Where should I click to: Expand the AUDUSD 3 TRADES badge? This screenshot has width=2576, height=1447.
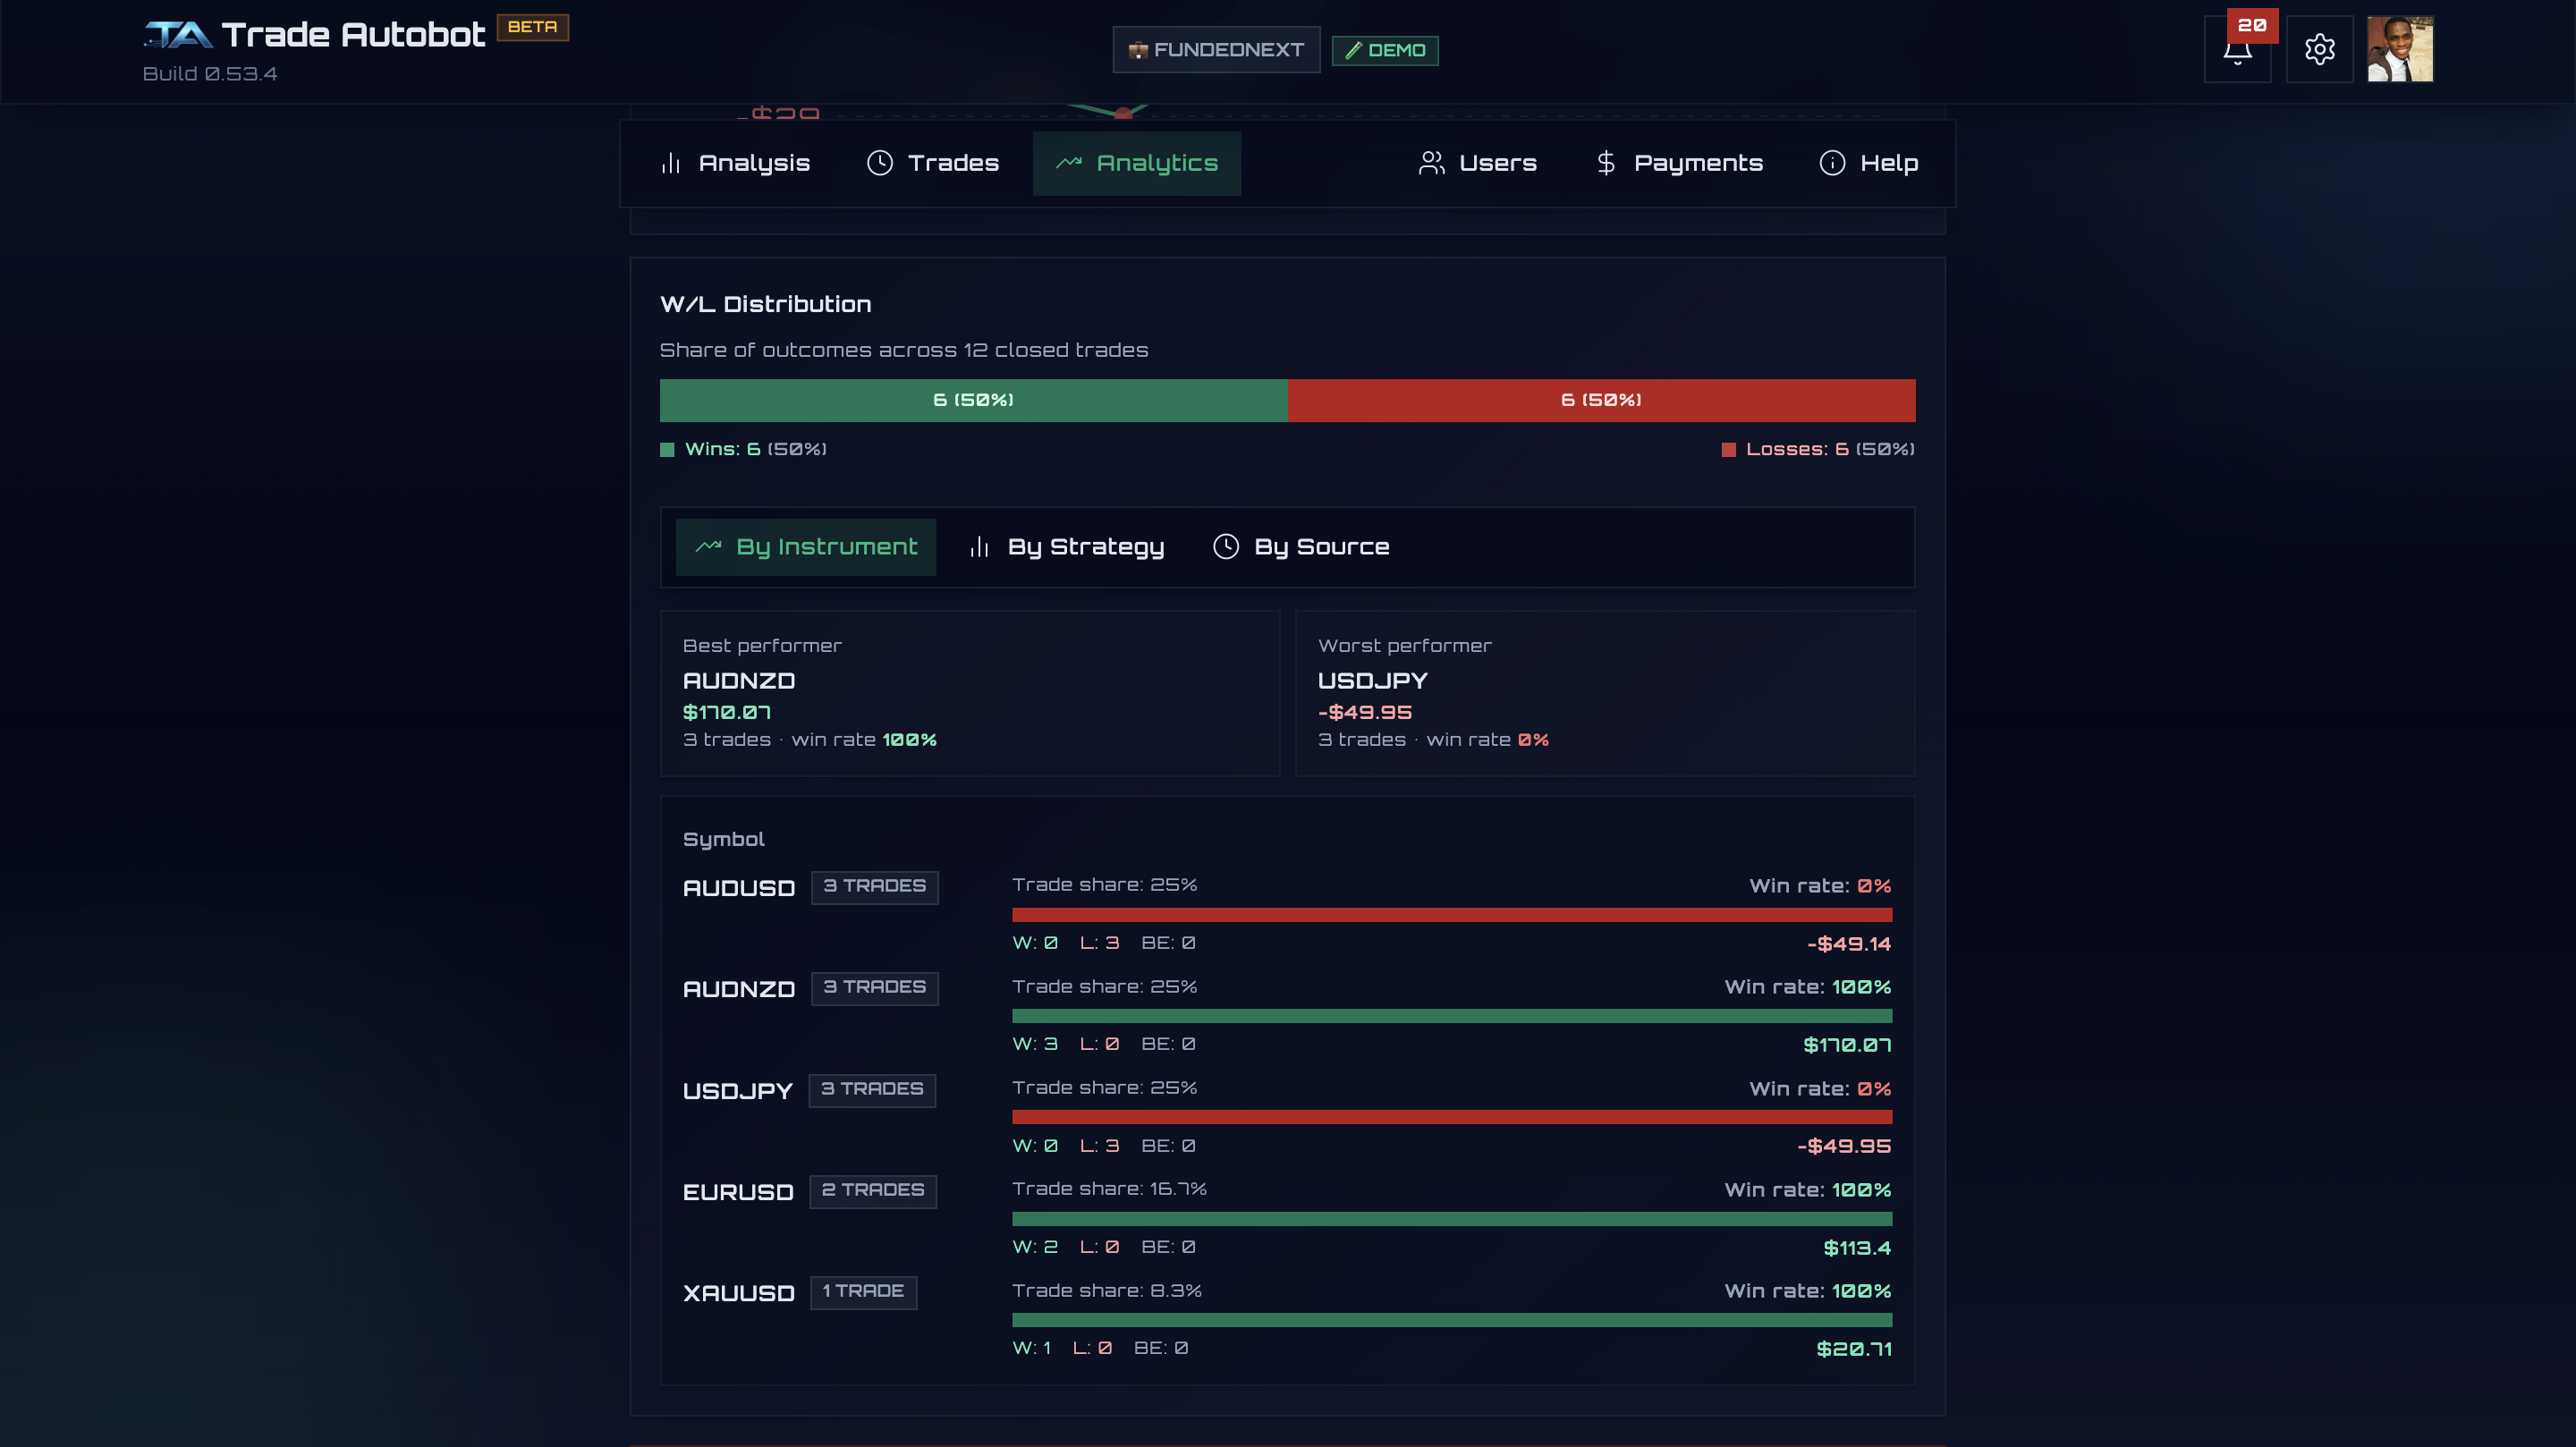coord(874,887)
